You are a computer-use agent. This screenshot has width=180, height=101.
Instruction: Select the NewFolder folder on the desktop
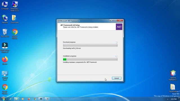[173, 88]
